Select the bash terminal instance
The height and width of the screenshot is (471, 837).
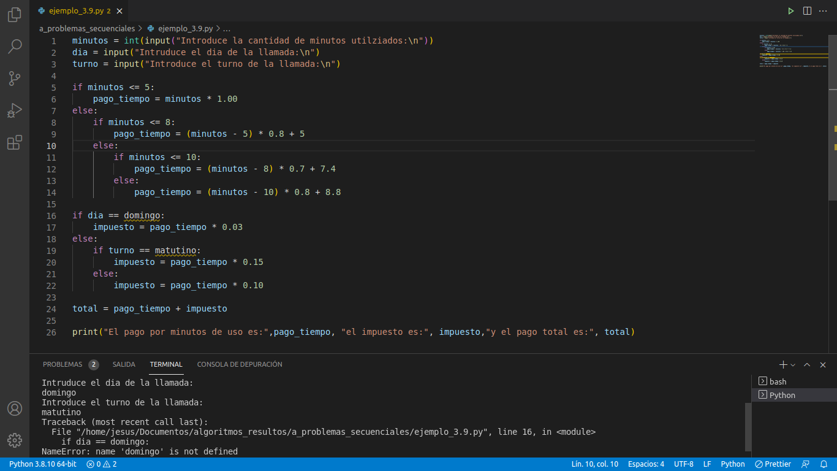794,381
